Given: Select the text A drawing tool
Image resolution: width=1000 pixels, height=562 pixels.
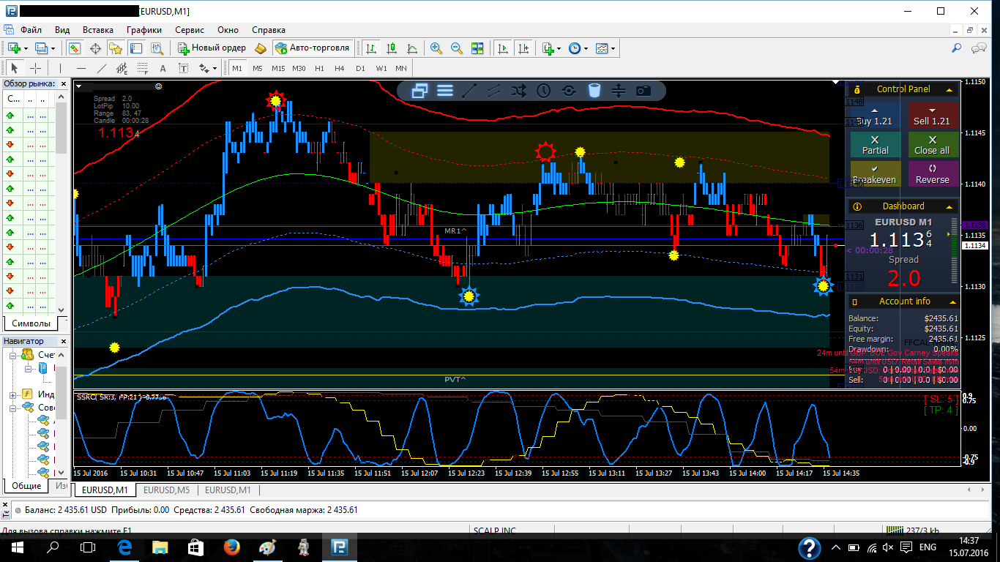Looking at the screenshot, I should click(x=163, y=68).
